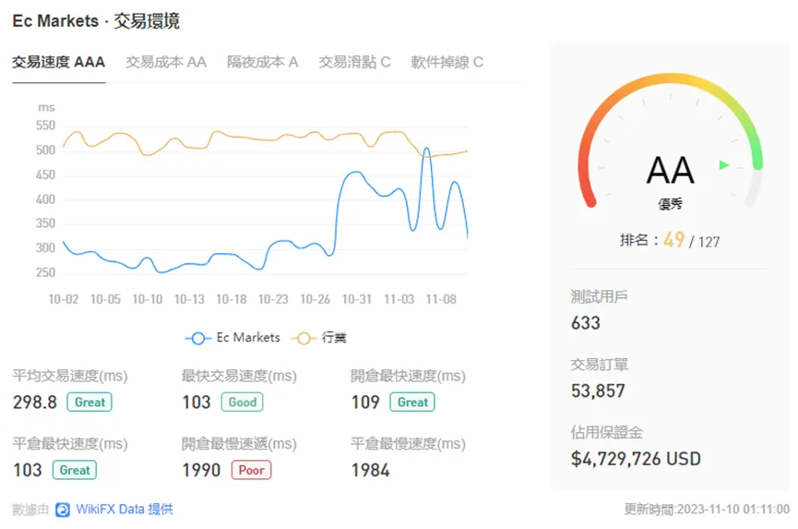Open the WikiFX Data 提供 link
This screenshot has width=798, height=529.
pyautogui.click(x=125, y=509)
